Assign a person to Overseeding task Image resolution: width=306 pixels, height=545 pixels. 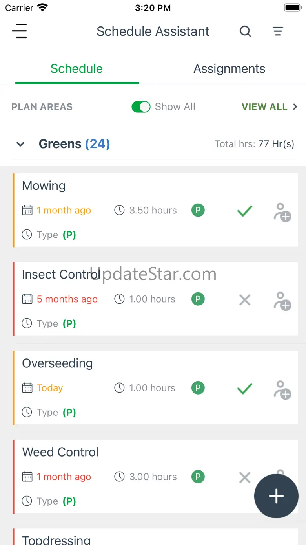282,390
